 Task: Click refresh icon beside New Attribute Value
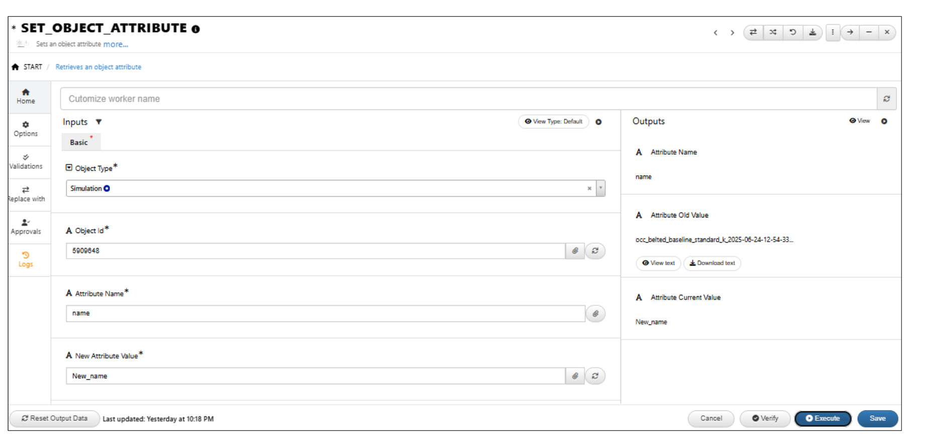click(595, 376)
